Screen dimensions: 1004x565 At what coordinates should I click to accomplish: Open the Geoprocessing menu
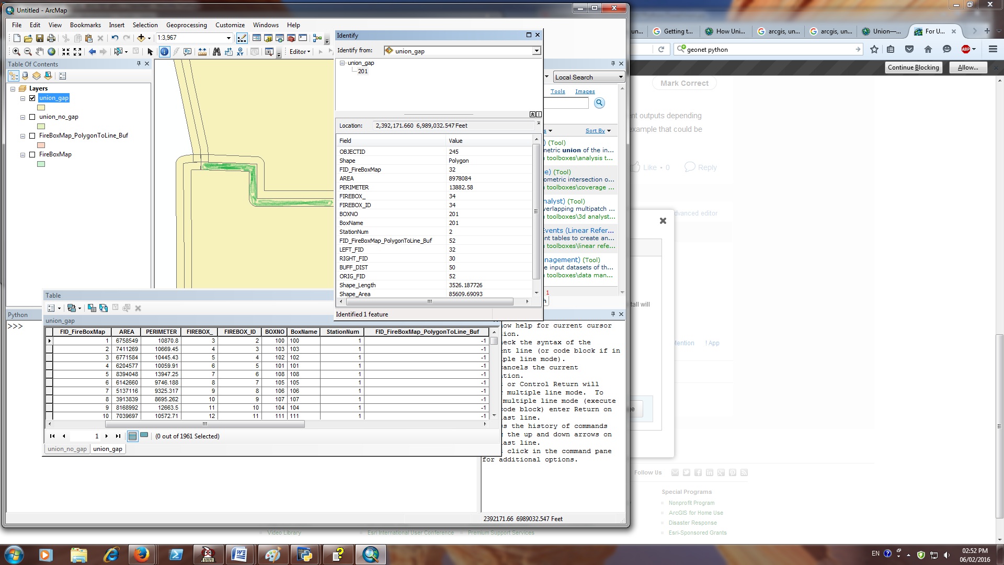pos(186,25)
